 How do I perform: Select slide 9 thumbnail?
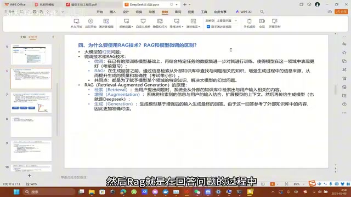[x=31, y=151]
